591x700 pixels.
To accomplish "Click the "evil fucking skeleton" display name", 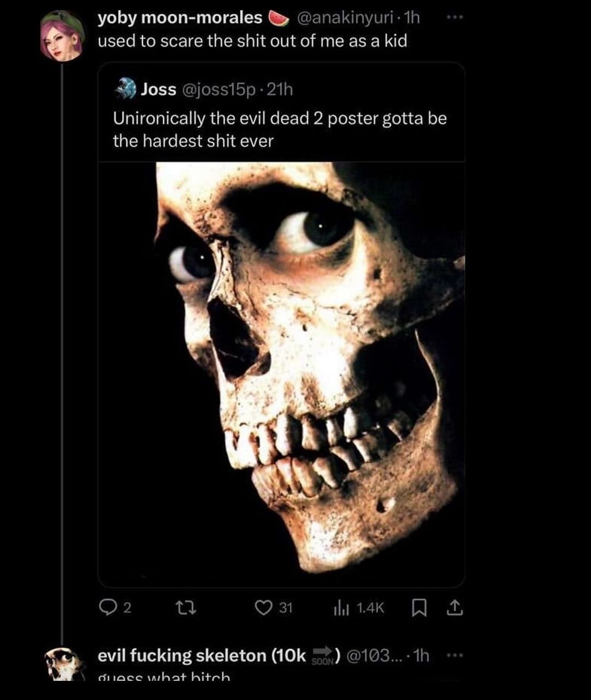I will 201,655.
